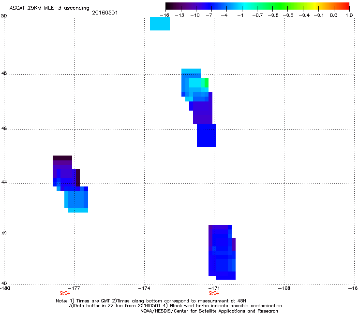The width and height of the screenshot is (358, 314).
Task: Click the color bar legend
Action: click(x=257, y=6)
